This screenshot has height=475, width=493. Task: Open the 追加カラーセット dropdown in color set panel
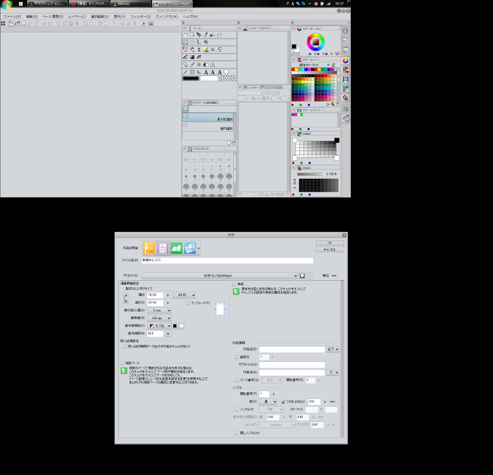point(311,65)
